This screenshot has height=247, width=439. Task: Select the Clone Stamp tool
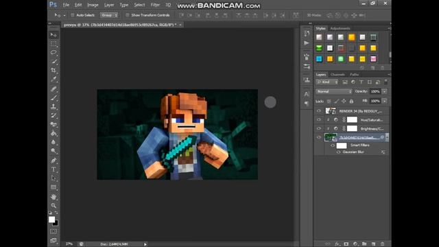[x=54, y=106]
